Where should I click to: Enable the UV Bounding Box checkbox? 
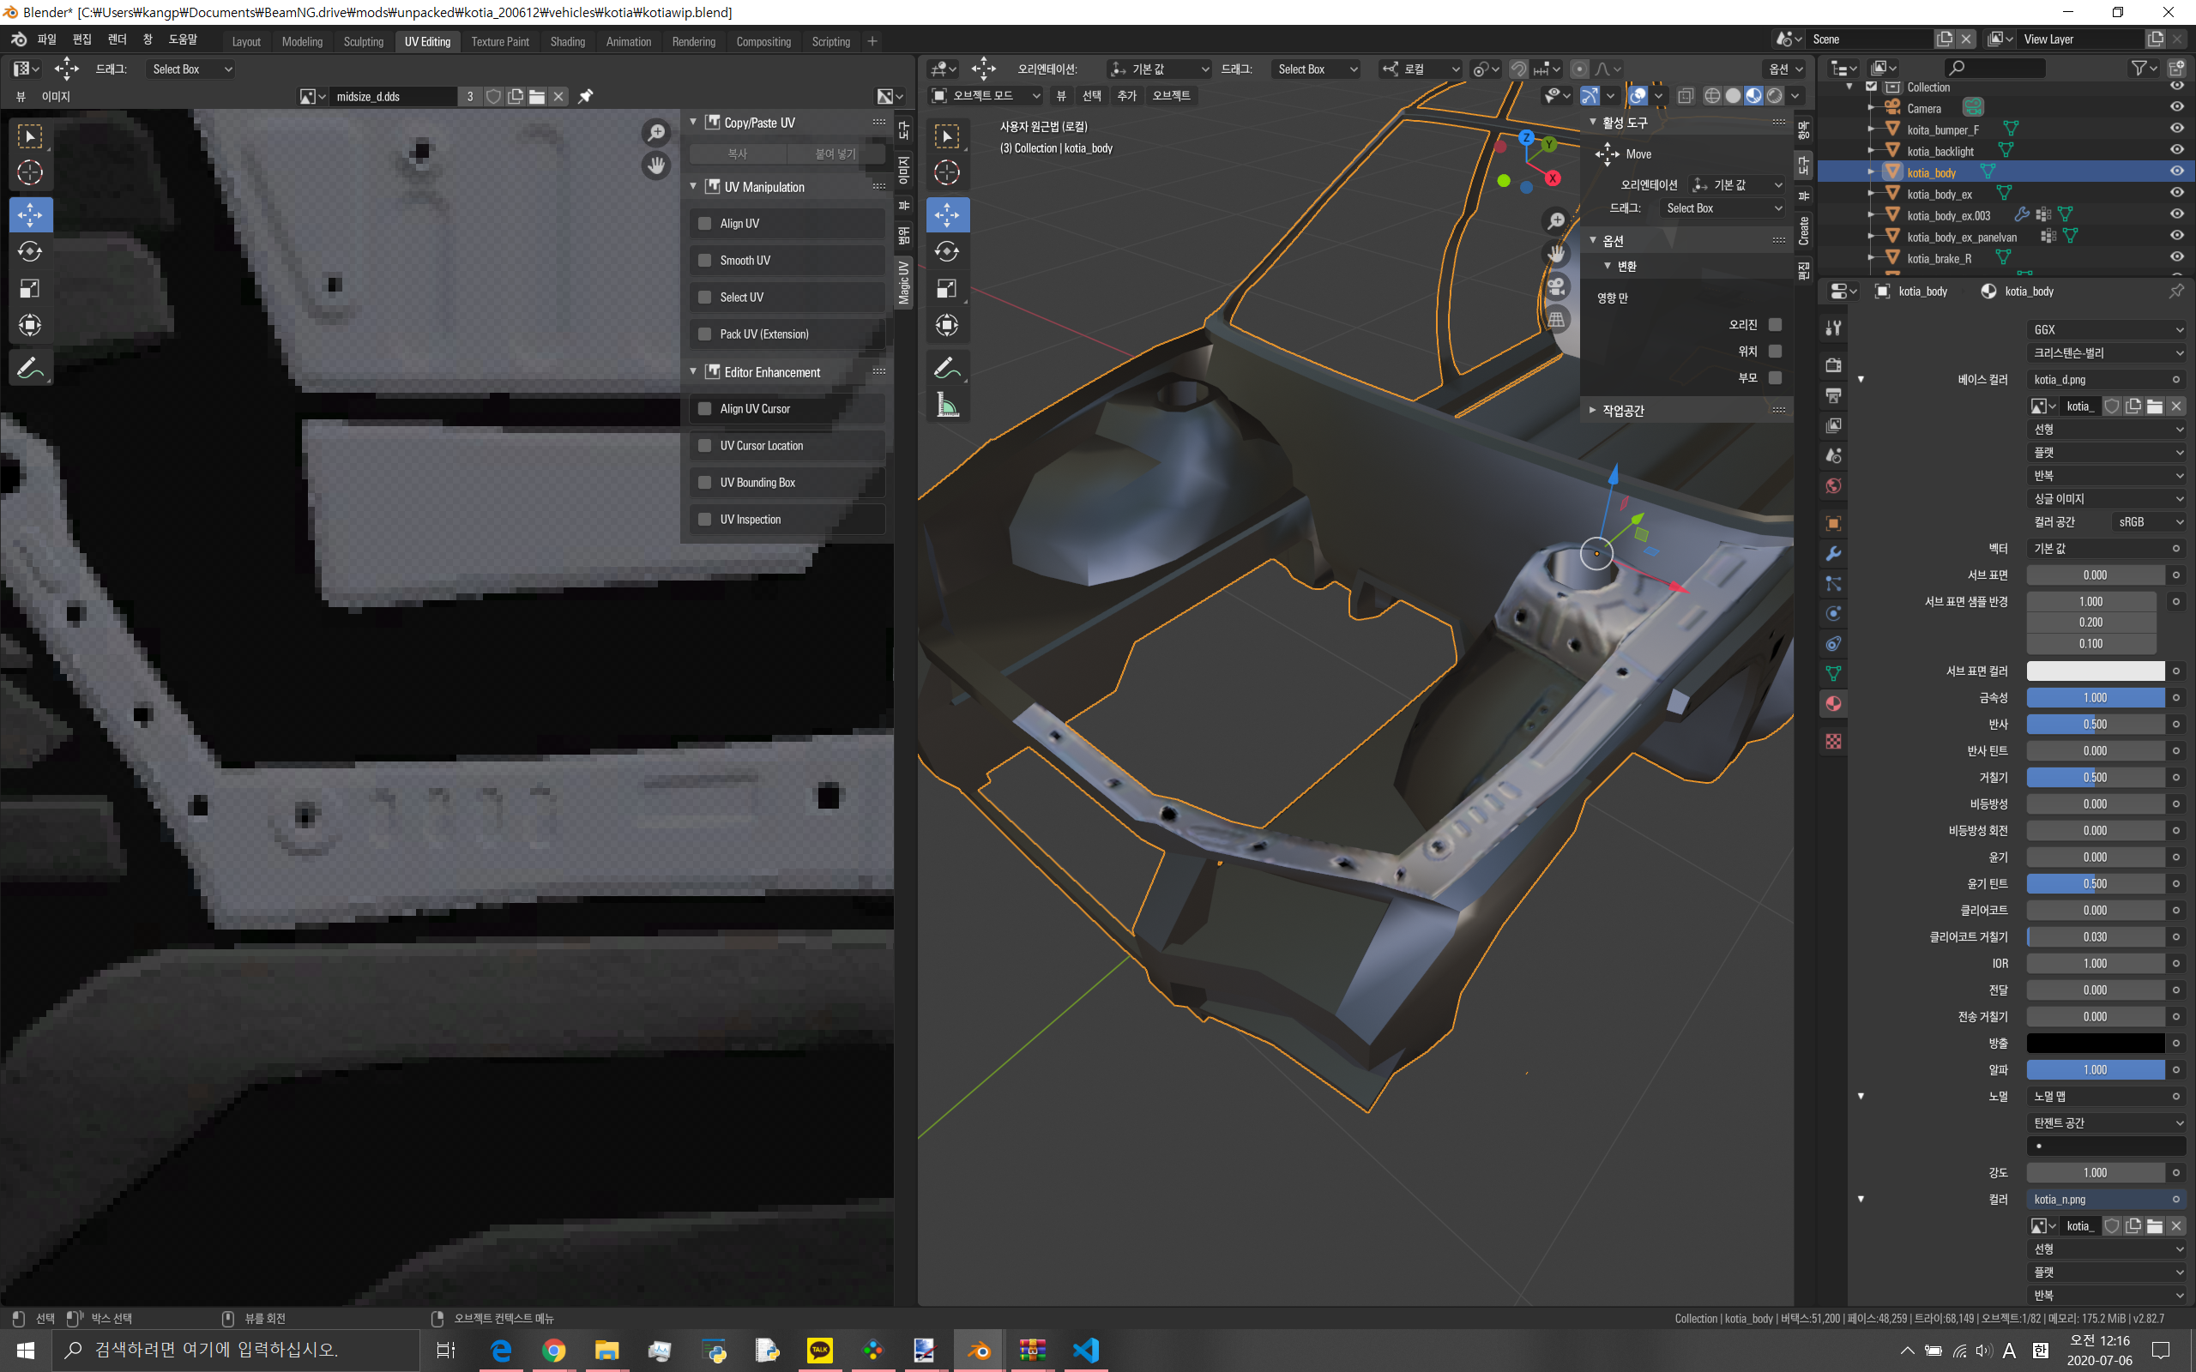click(x=704, y=483)
